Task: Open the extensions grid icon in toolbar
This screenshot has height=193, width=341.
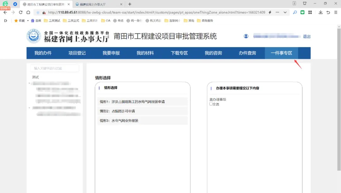Action: click(x=310, y=12)
